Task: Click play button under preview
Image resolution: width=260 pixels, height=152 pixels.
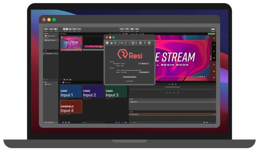Action: pos(170,93)
